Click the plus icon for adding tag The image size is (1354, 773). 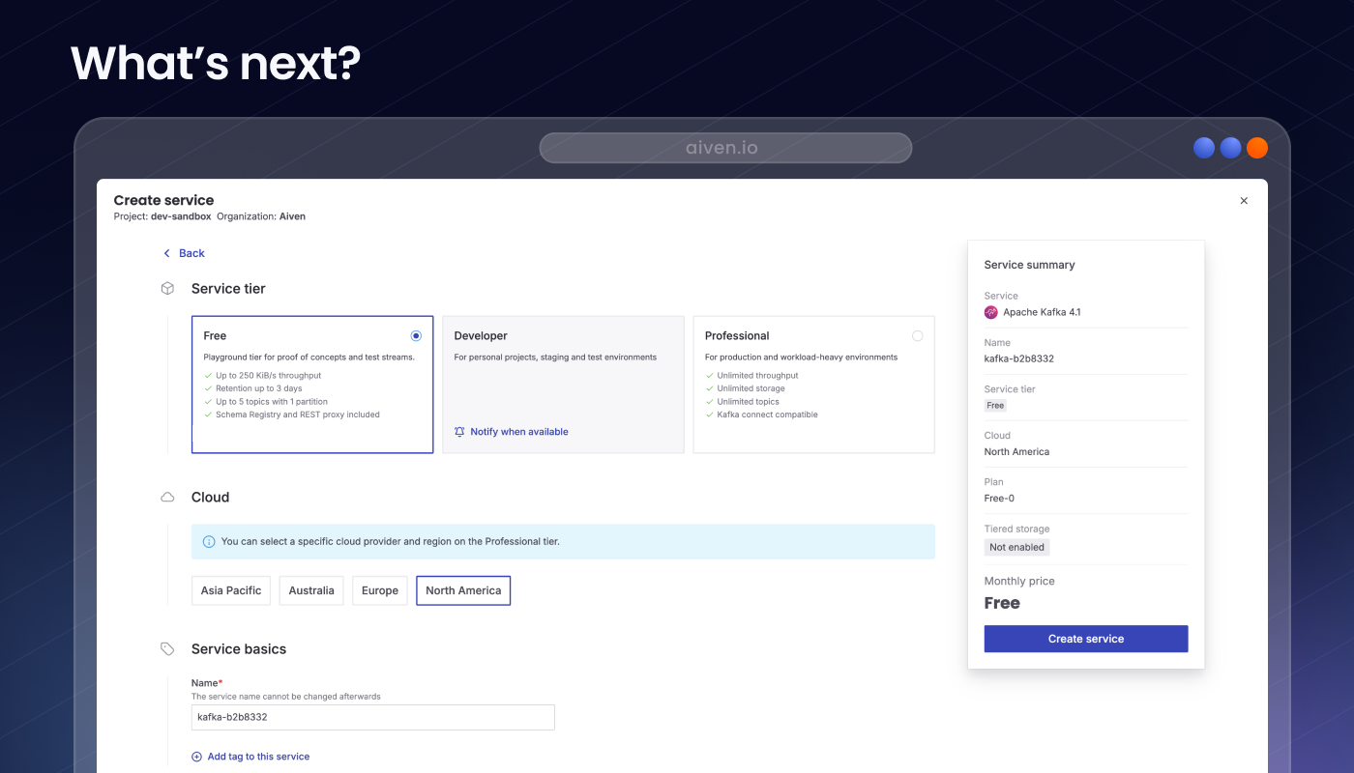pyautogui.click(x=197, y=757)
